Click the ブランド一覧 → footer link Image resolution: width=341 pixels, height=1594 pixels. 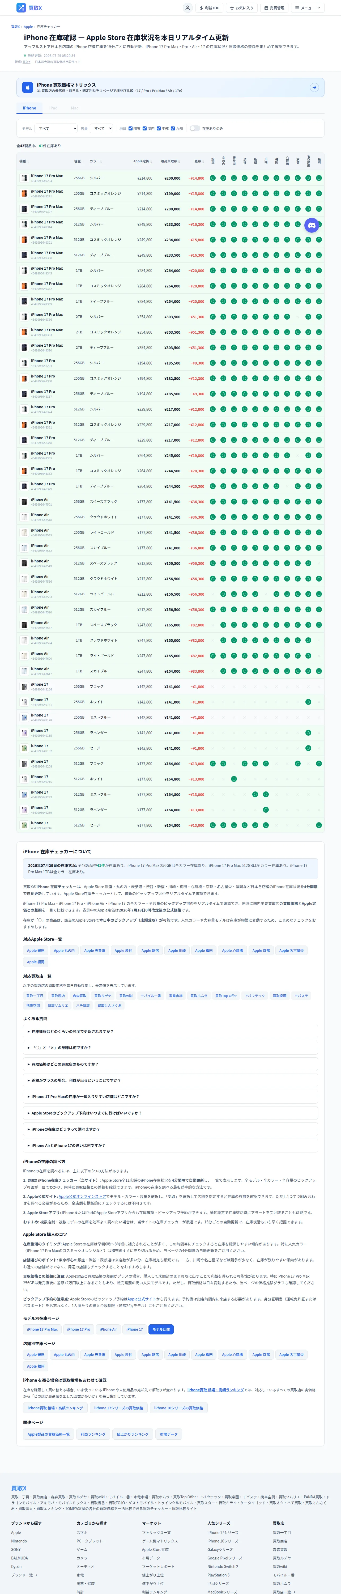click(24, 1575)
